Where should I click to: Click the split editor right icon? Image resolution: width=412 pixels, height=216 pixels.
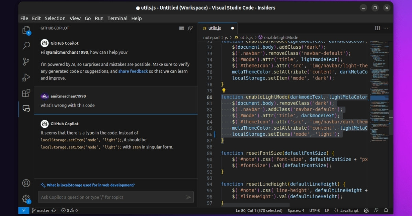click(x=377, y=28)
